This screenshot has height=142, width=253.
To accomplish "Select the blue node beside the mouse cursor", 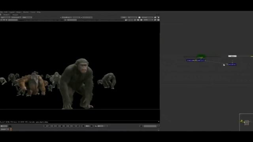I will coord(232,64).
